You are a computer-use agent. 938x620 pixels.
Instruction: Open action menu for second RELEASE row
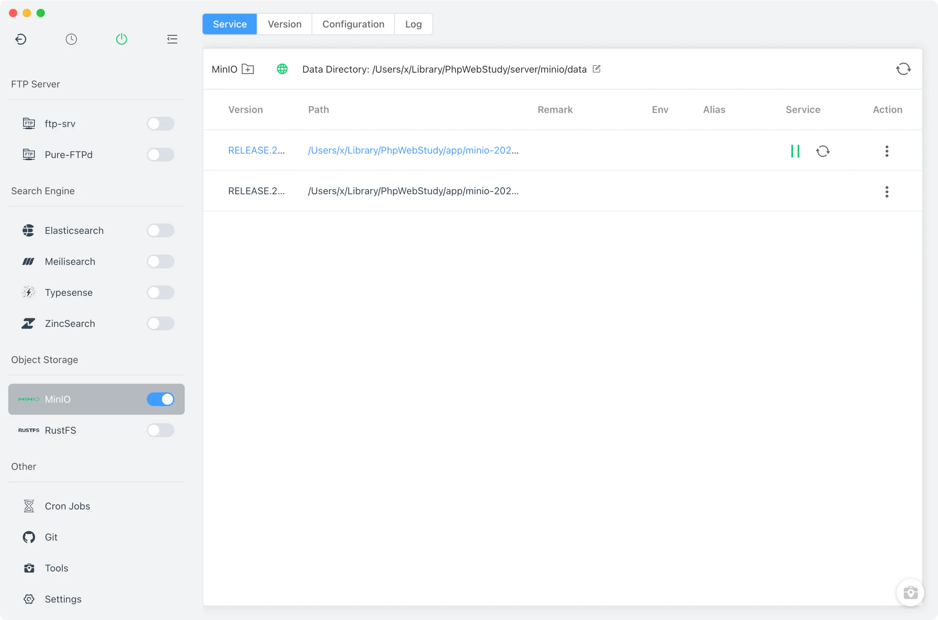click(x=887, y=191)
